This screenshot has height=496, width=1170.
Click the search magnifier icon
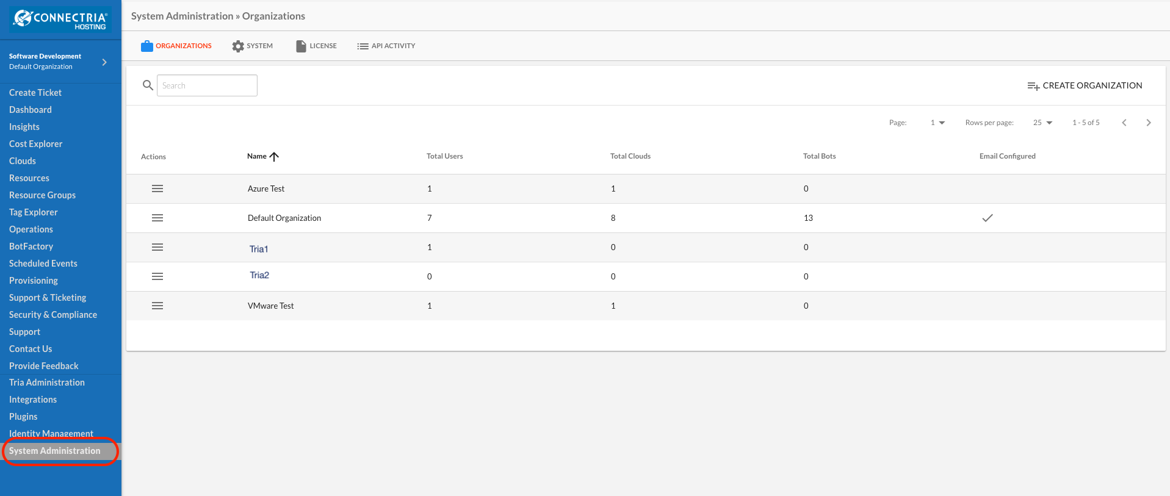148,85
